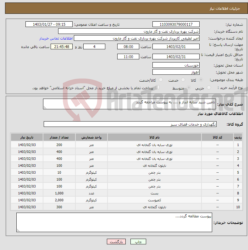Click the کد کالا column header
This screenshot has width=248, height=250.
218,137
